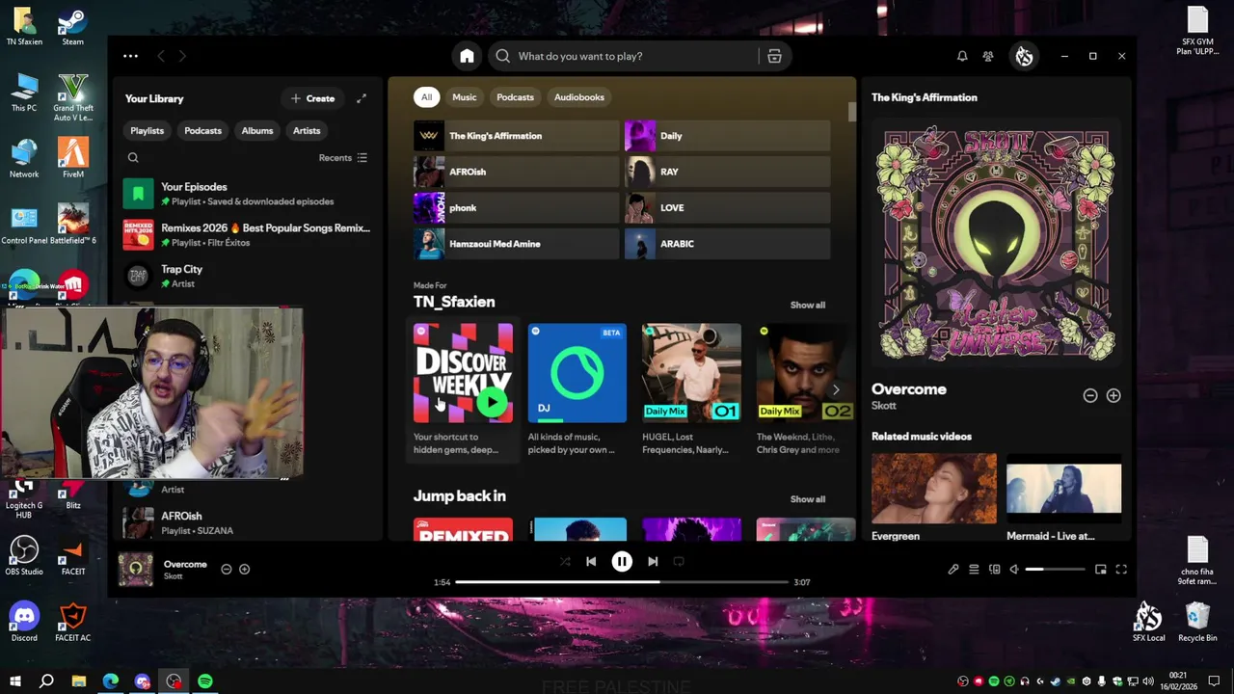Open the RAY shortcut tile
The height and width of the screenshot is (694, 1234).
click(x=727, y=172)
